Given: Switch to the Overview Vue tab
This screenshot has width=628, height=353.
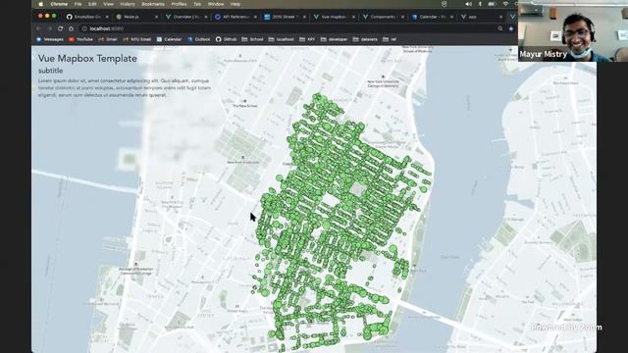Looking at the screenshot, I should (x=185, y=17).
